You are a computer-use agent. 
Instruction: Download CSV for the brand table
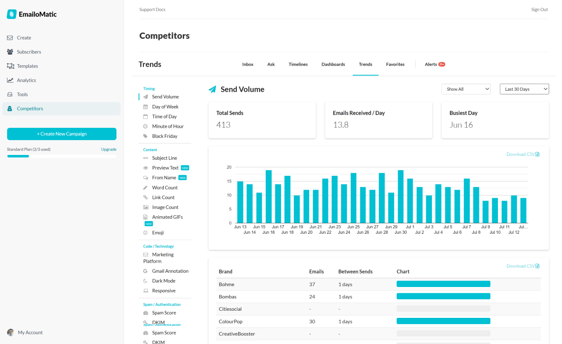(x=523, y=266)
